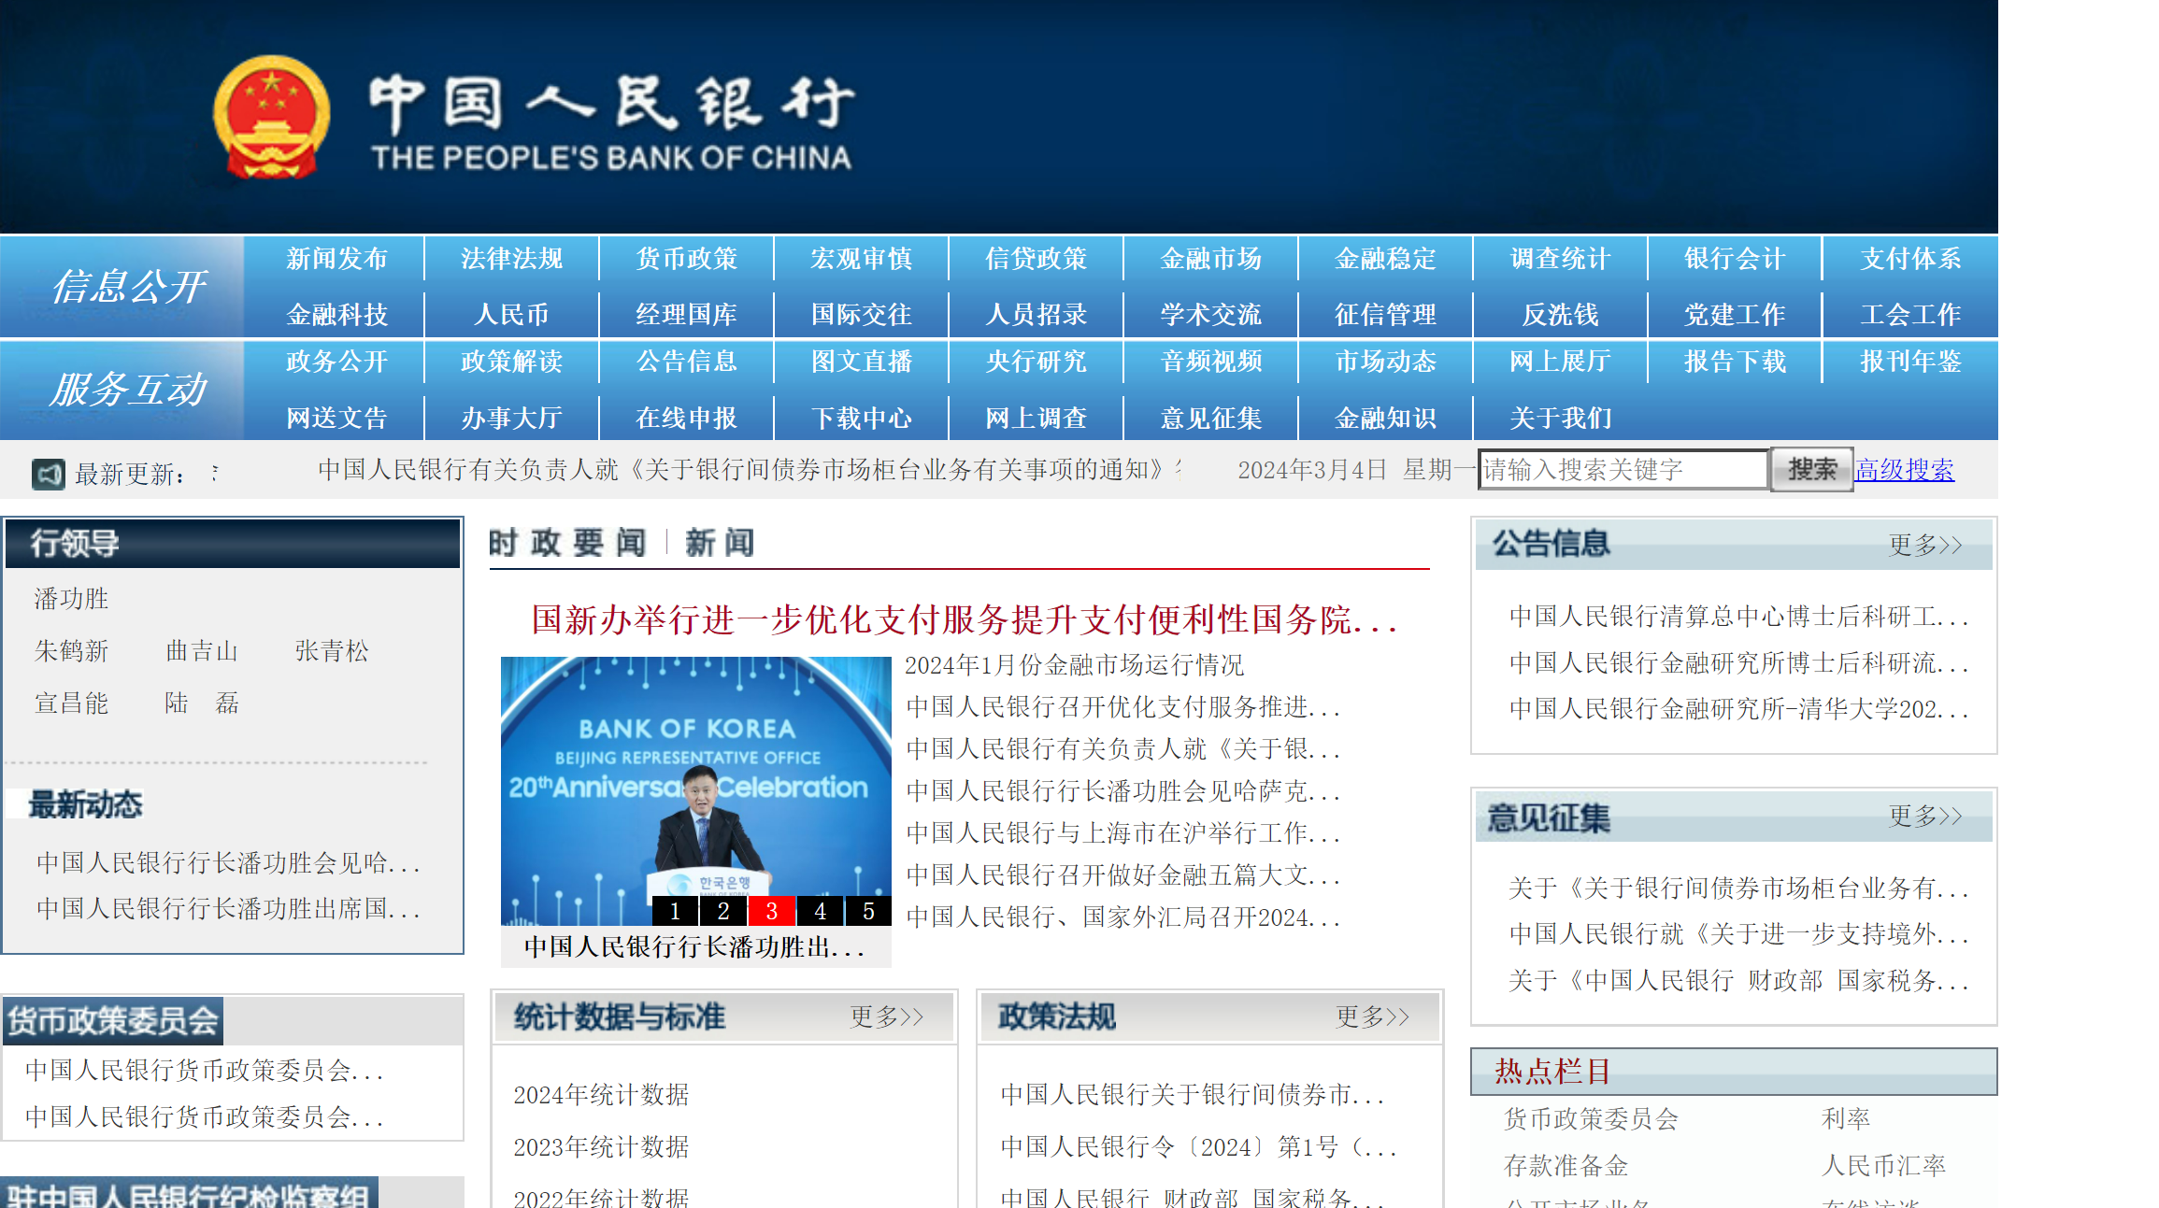
Task: Expand 更多 in 政策法规 panel
Action: pos(1371,1016)
